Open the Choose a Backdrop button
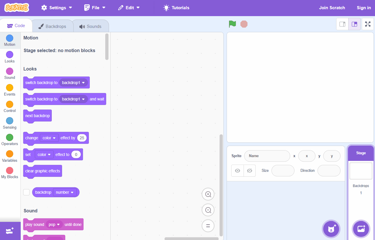 [x=361, y=229]
